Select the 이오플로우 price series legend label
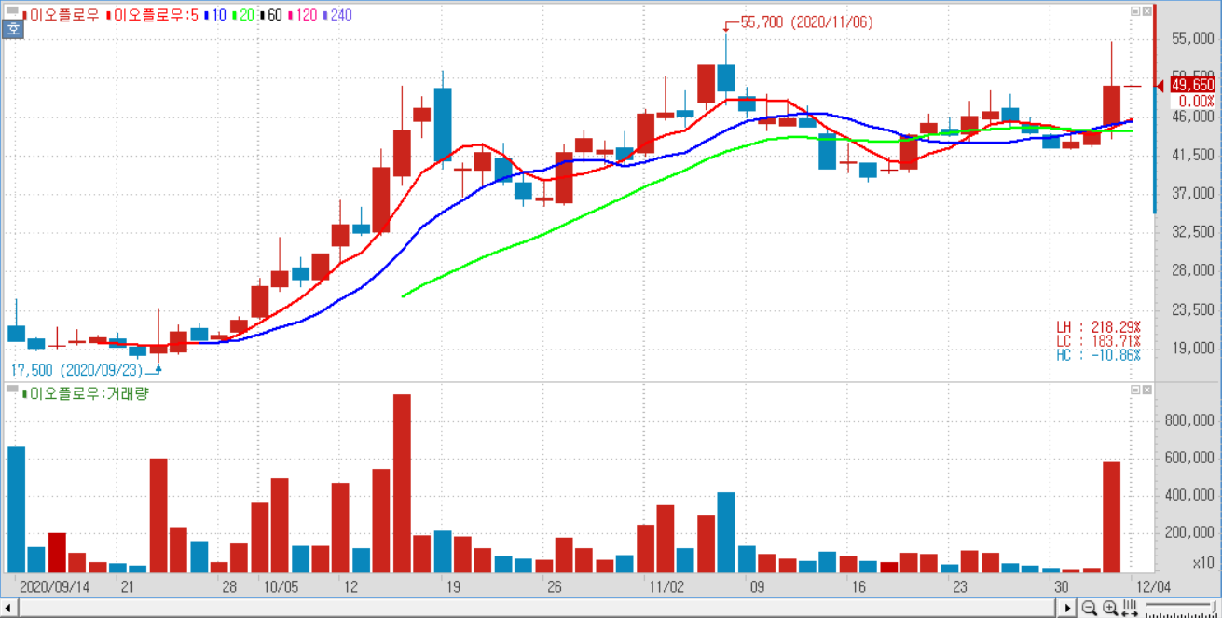The height and width of the screenshot is (618, 1222). pyautogui.click(x=59, y=15)
